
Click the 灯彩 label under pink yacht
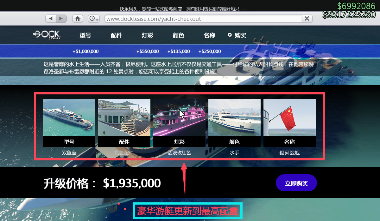(x=179, y=142)
